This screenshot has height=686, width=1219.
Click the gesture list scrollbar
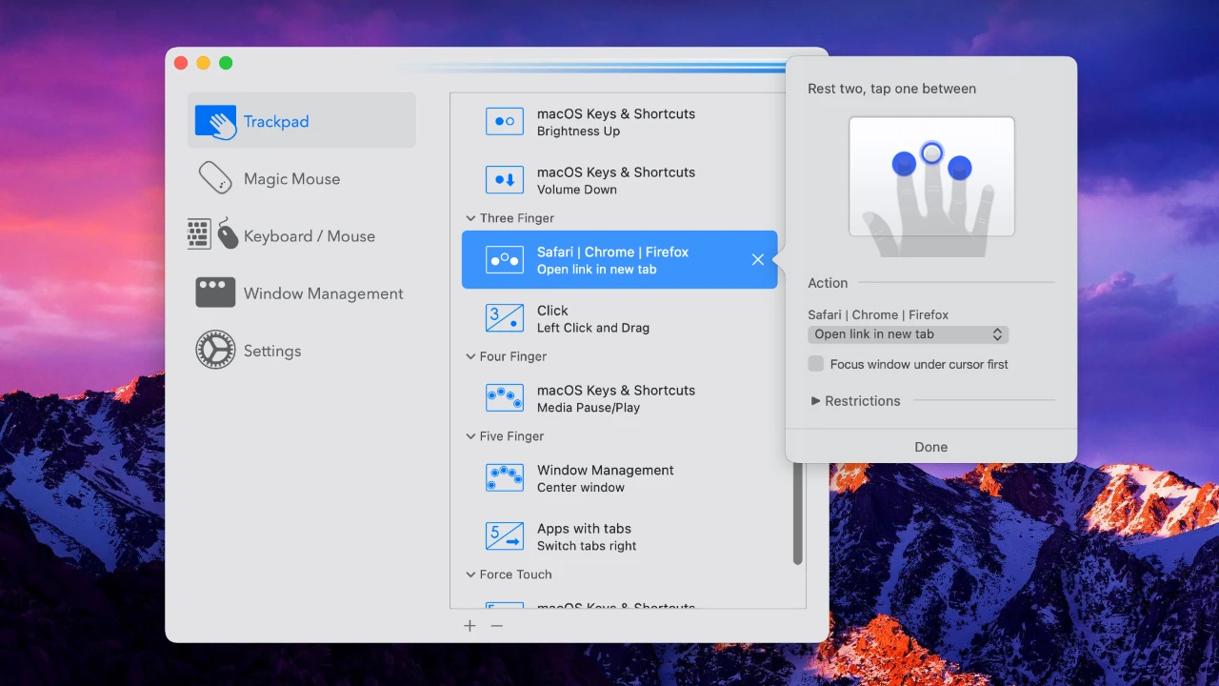point(798,514)
